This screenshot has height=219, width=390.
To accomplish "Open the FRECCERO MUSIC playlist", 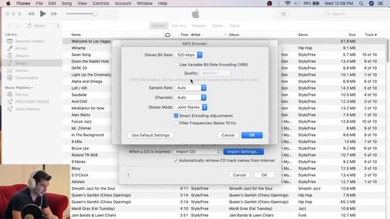I will tap(32, 102).
